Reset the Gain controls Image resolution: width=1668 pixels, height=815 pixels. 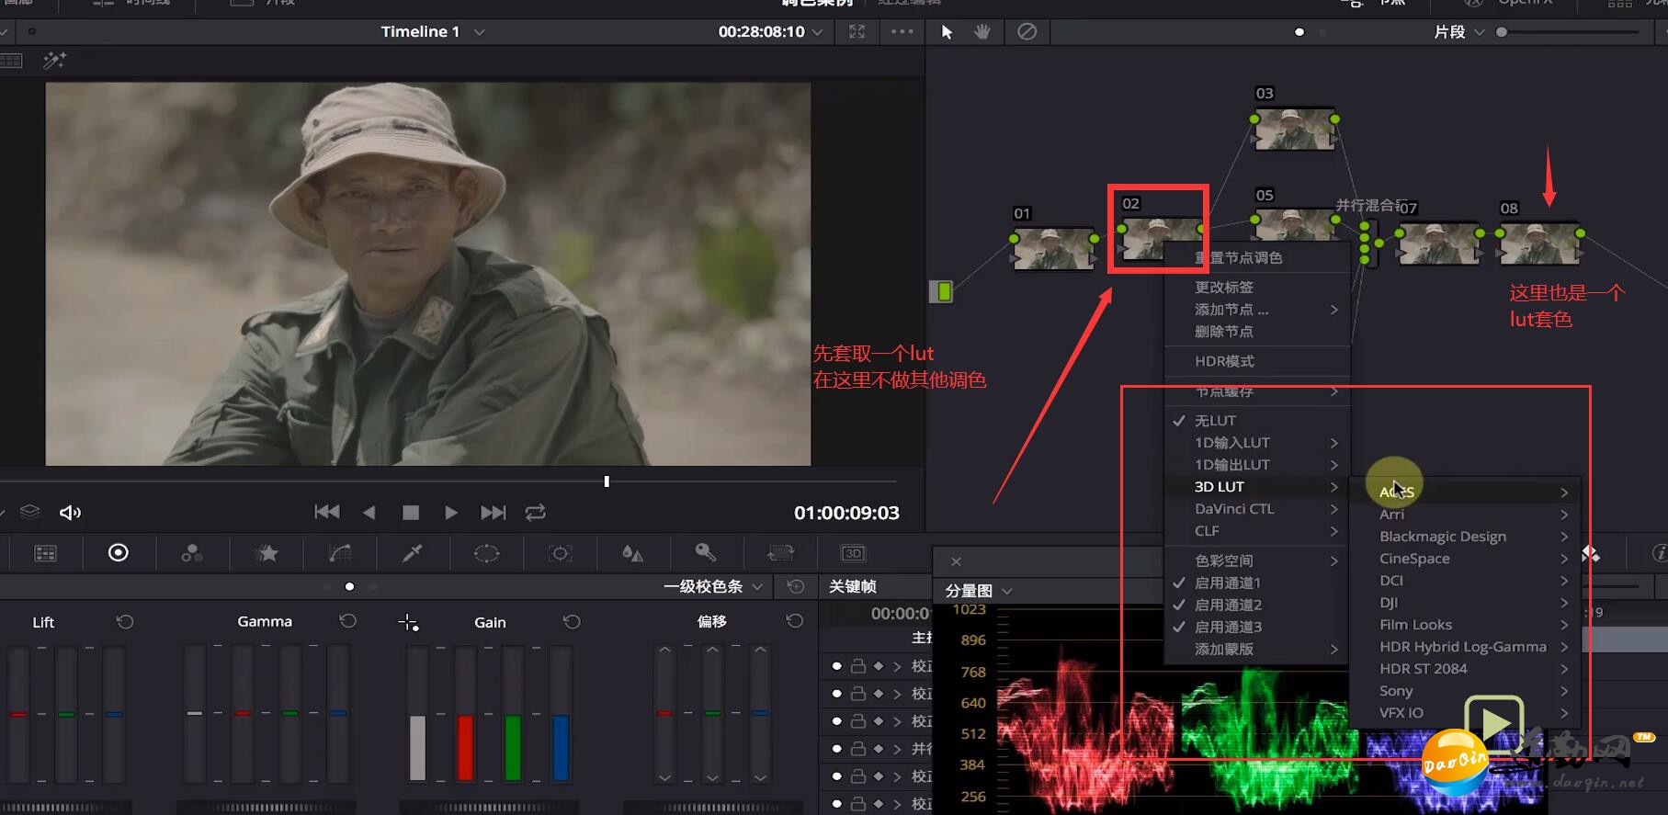click(572, 622)
